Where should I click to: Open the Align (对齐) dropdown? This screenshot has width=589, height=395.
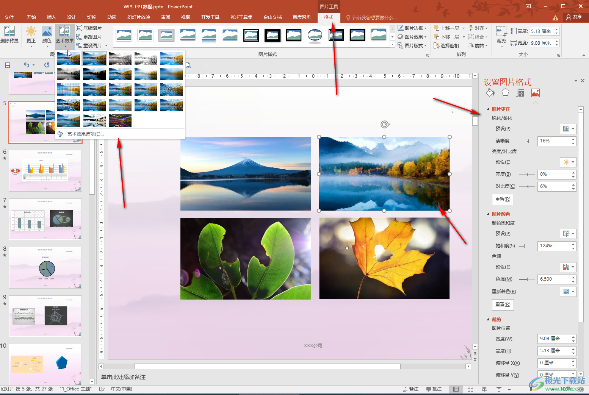point(478,28)
